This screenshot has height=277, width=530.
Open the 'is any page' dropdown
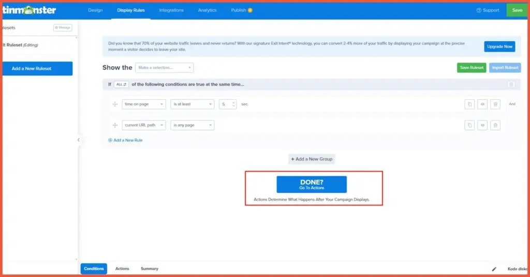tap(192, 125)
